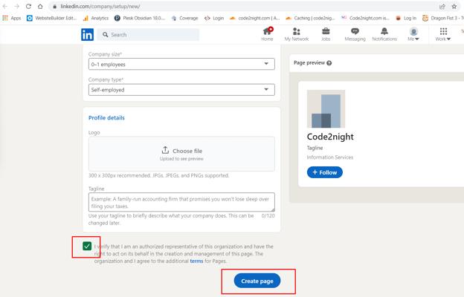Open the LinkedIn logo home icon
The height and width of the screenshot is (297, 464).
tap(87, 35)
